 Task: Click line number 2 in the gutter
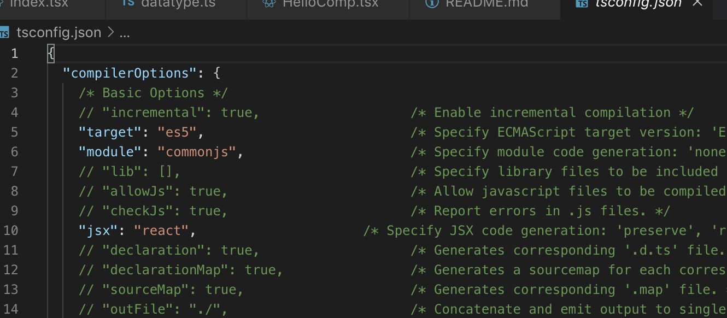(x=14, y=73)
